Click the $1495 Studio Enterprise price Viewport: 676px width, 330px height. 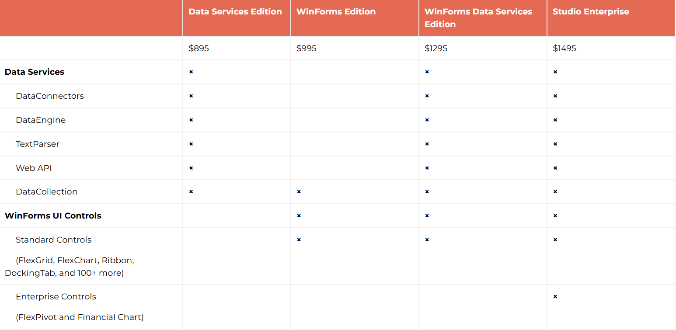(x=564, y=49)
